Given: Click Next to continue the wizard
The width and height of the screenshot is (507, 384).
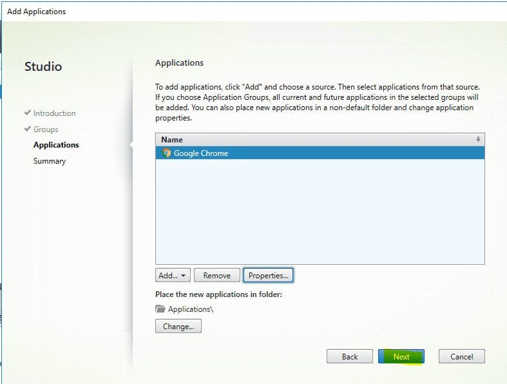Looking at the screenshot, I should (401, 356).
